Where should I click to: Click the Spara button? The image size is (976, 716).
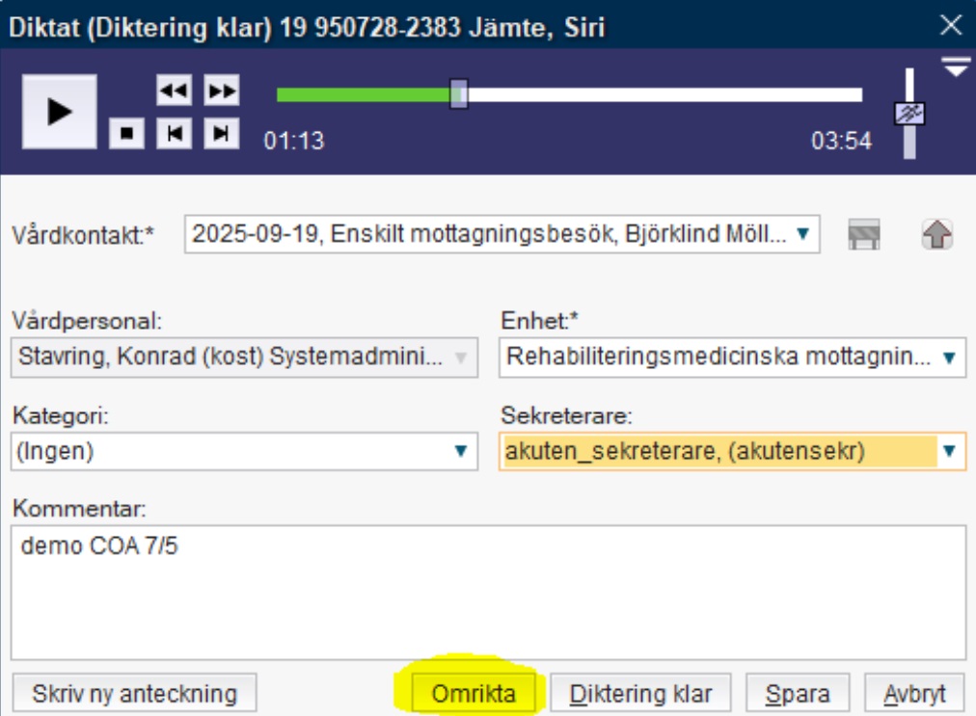(798, 693)
